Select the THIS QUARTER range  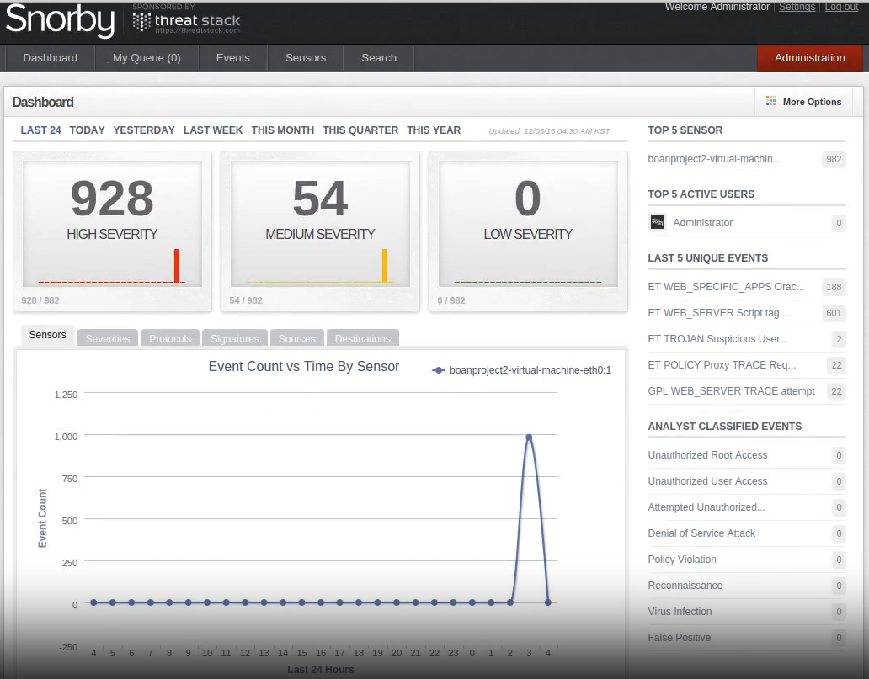(360, 130)
